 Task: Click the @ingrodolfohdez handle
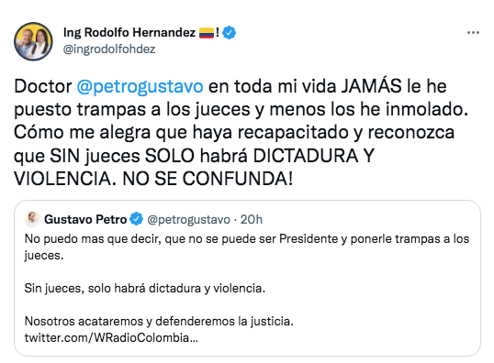pyautogui.click(x=109, y=49)
